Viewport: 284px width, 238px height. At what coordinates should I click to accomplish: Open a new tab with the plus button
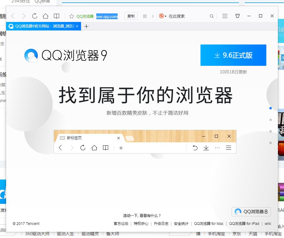87,27
